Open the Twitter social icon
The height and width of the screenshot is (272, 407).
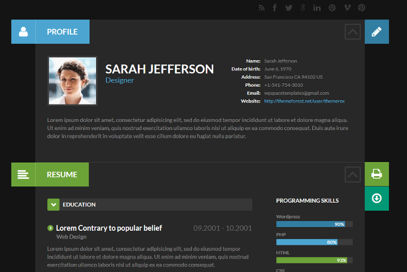point(289,8)
